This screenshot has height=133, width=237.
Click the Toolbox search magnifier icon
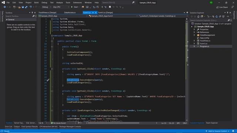pos(34,16)
